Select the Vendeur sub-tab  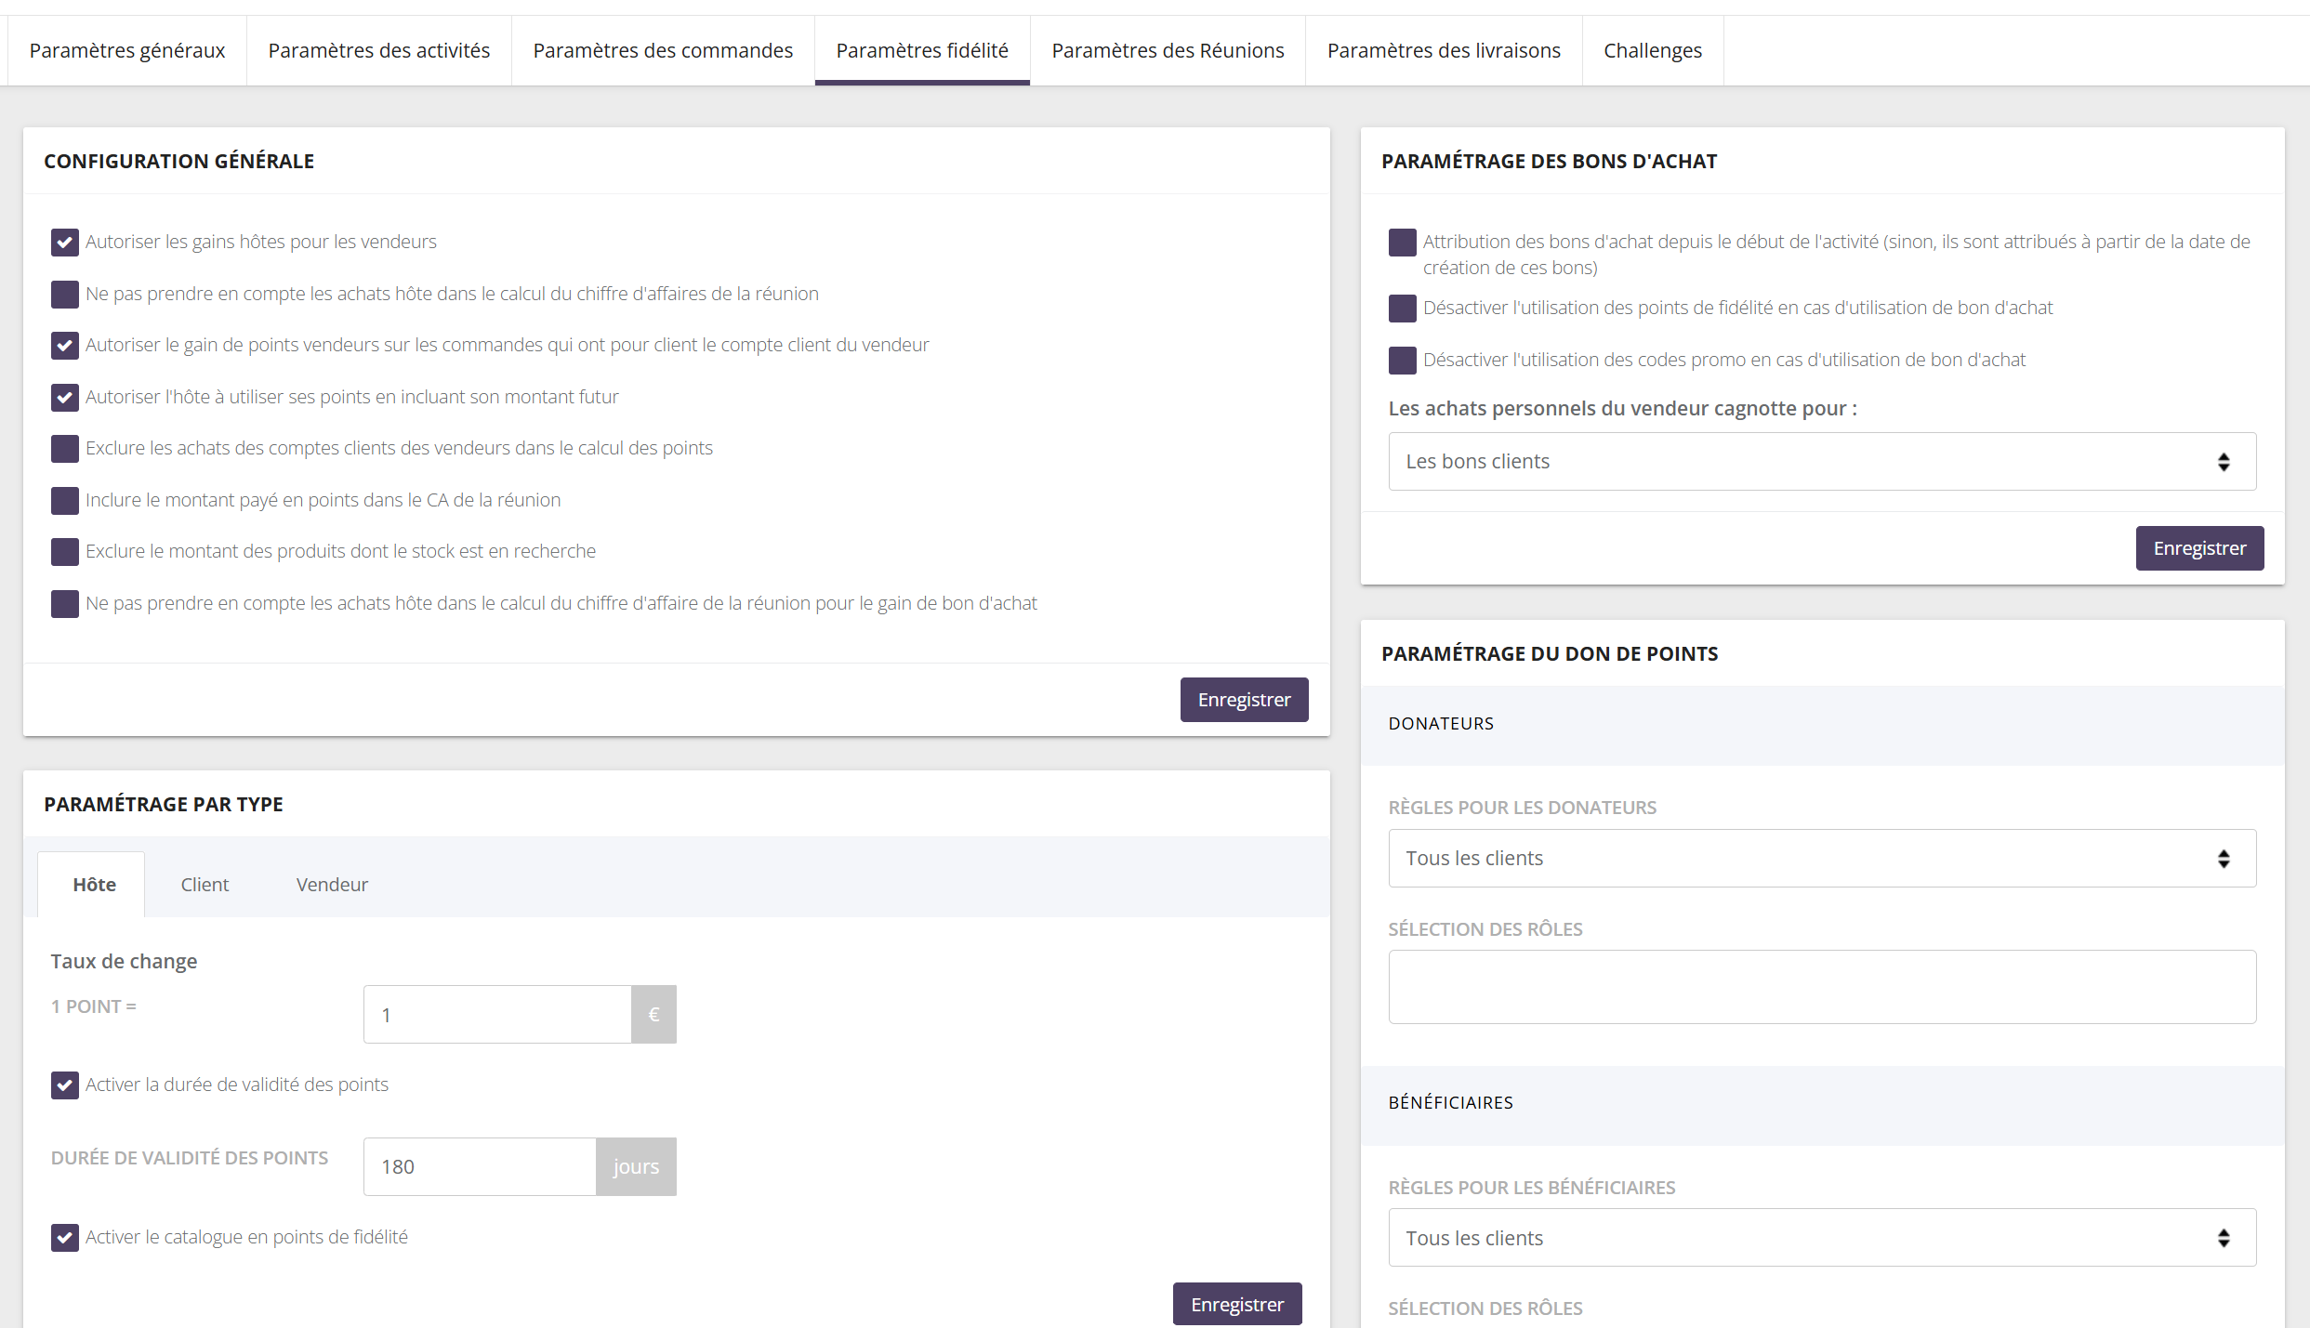point(332,885)
